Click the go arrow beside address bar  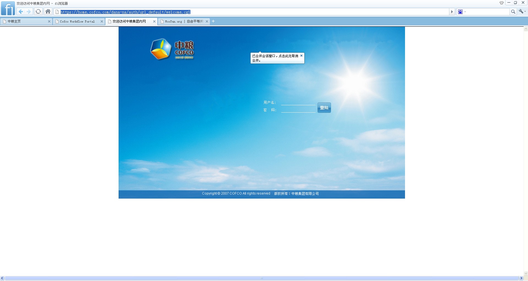pos(452,12)
